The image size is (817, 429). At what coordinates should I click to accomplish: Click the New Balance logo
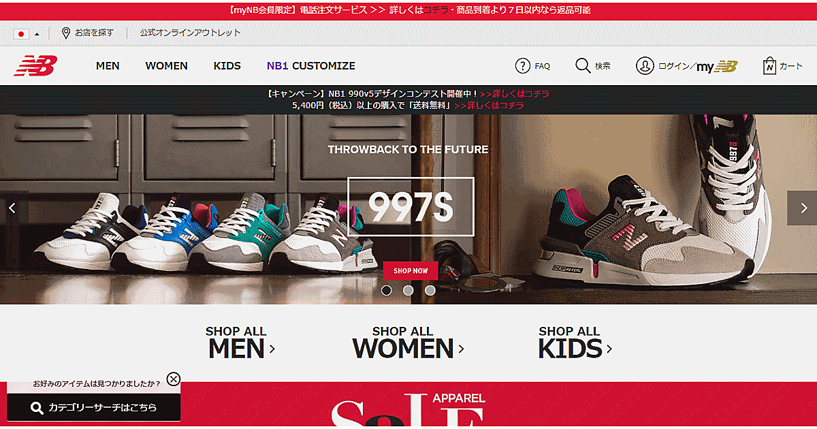[x=35, y=66]
